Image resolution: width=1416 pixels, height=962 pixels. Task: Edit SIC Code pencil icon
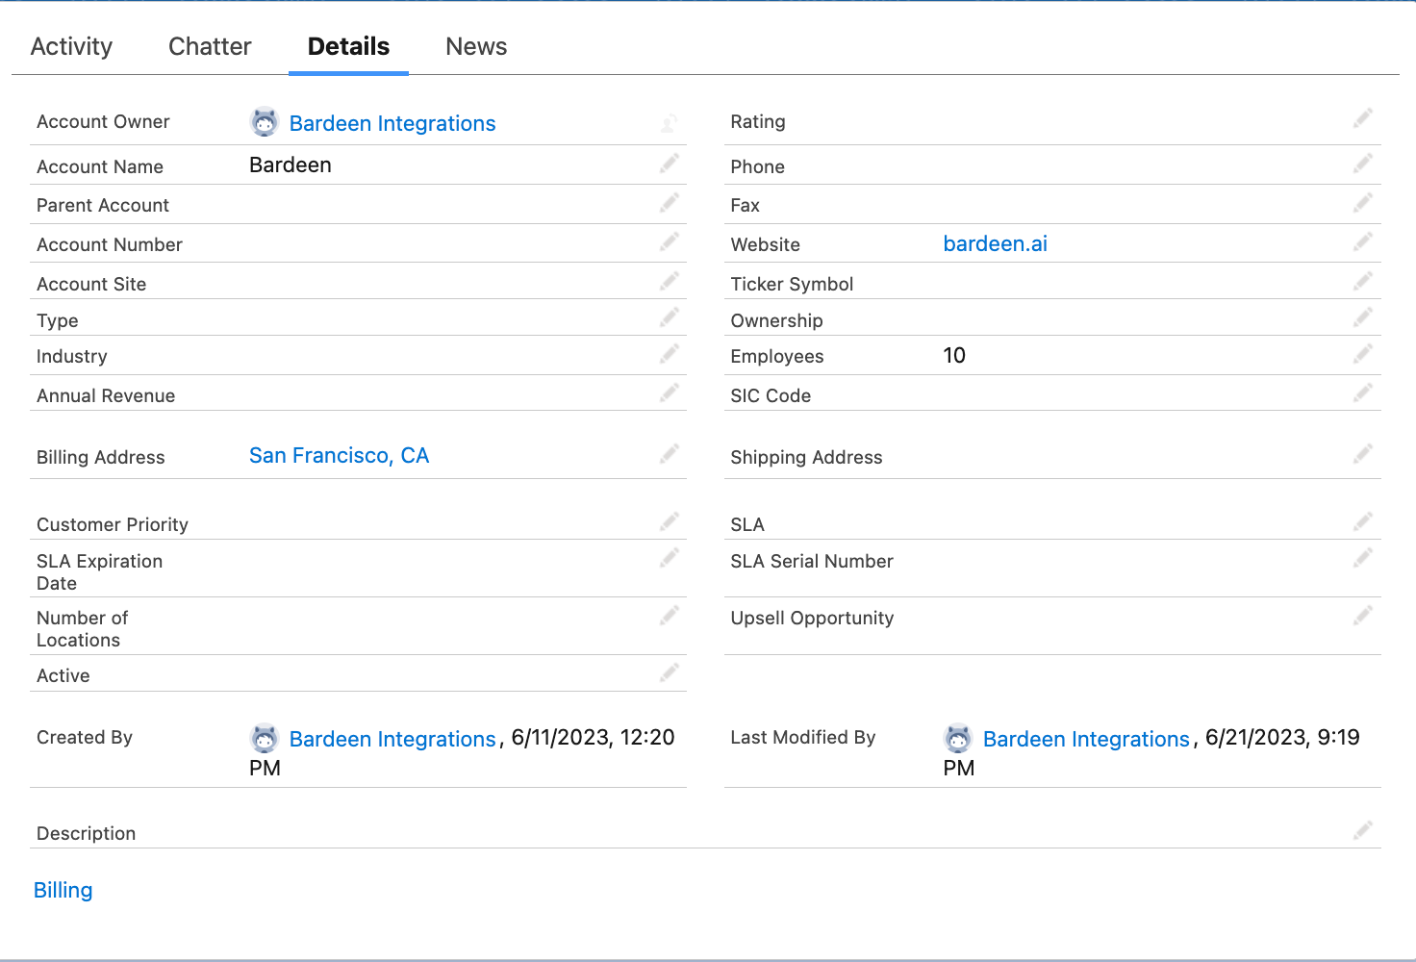[x=1363, y=392]
